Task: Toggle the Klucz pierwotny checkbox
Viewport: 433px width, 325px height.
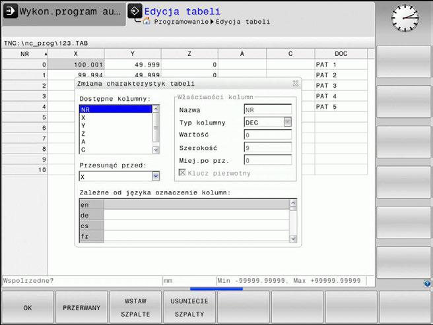Action: pyautogui.click(x=182, y=173)
